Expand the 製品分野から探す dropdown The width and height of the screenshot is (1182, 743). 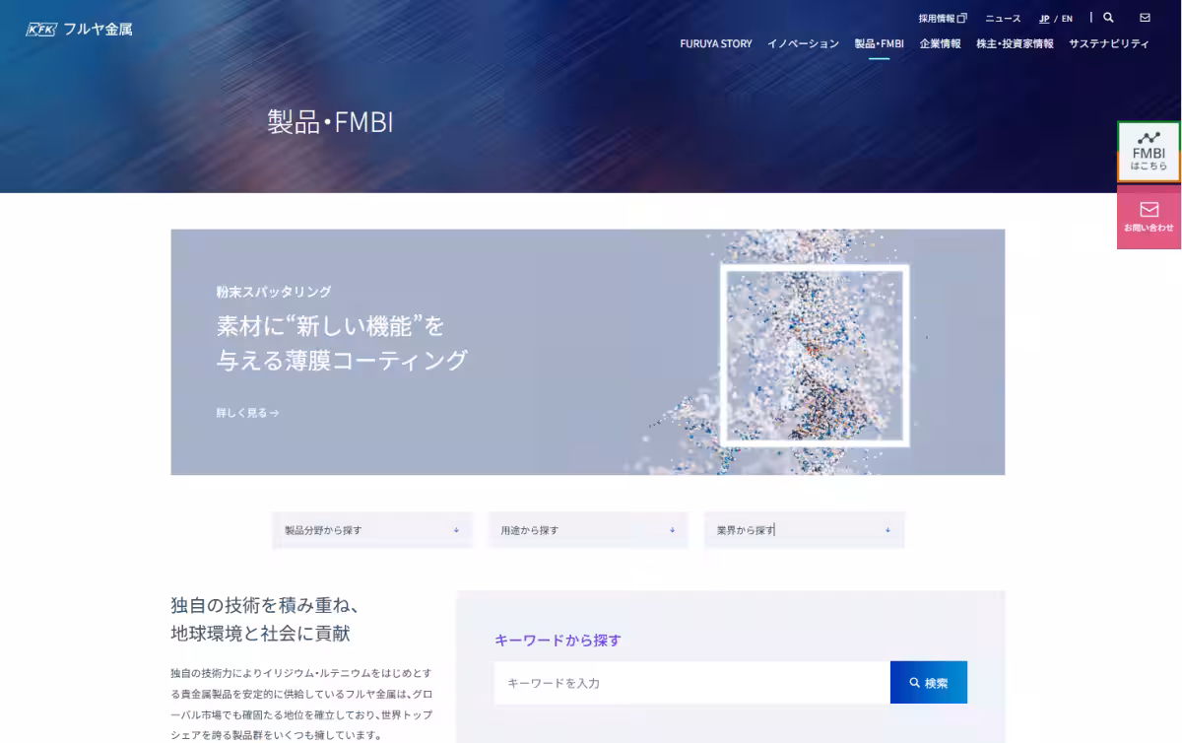coord(372,530)
